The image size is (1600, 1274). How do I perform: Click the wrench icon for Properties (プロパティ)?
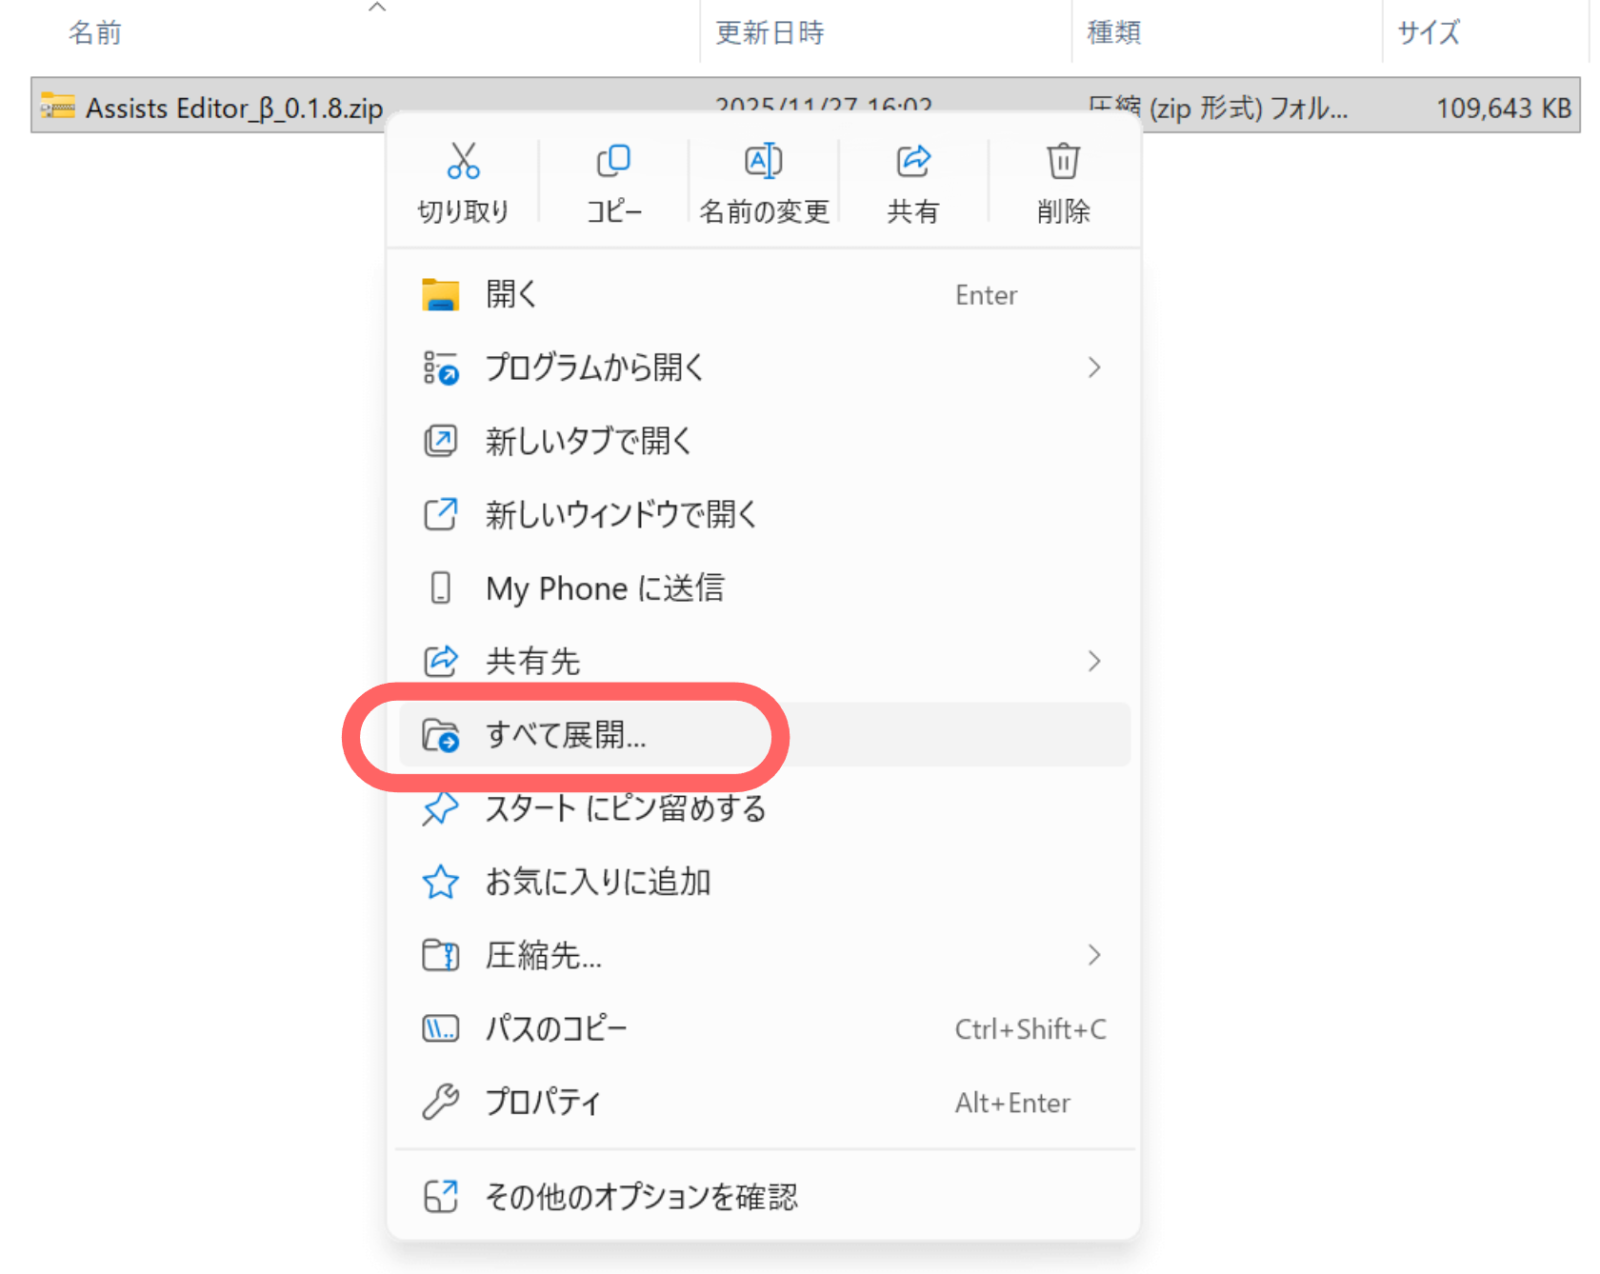[440, 1103]
